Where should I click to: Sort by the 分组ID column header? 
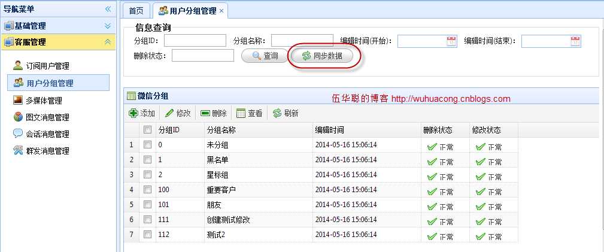point(180,130)
